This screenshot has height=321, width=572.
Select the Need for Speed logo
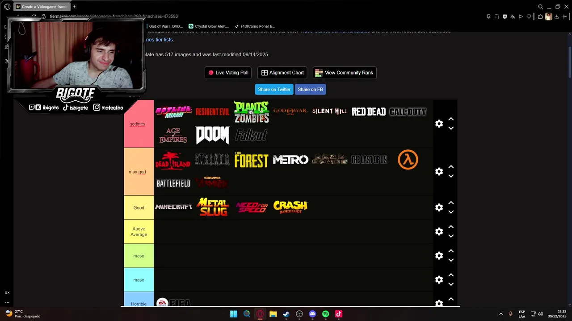(x=252, y=207)
